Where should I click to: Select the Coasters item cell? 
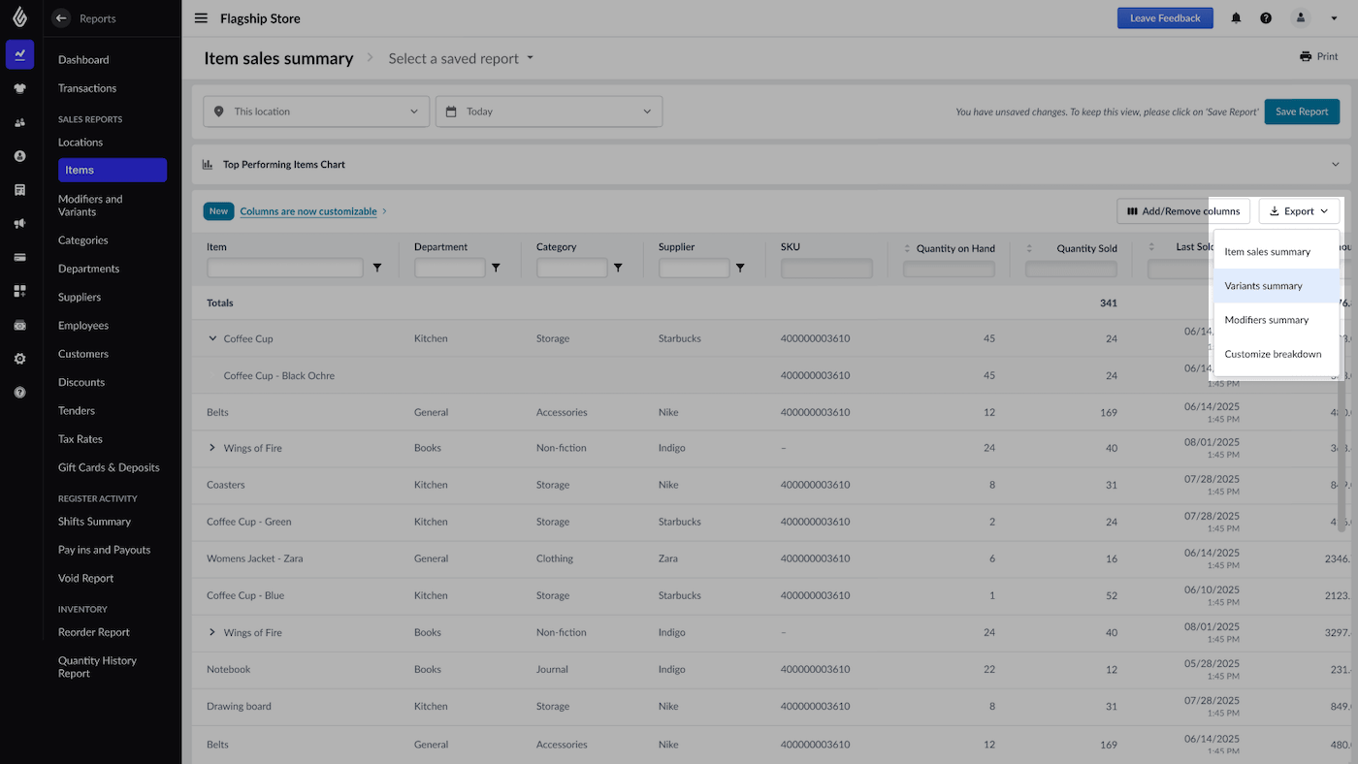click(x=226, y=485)
